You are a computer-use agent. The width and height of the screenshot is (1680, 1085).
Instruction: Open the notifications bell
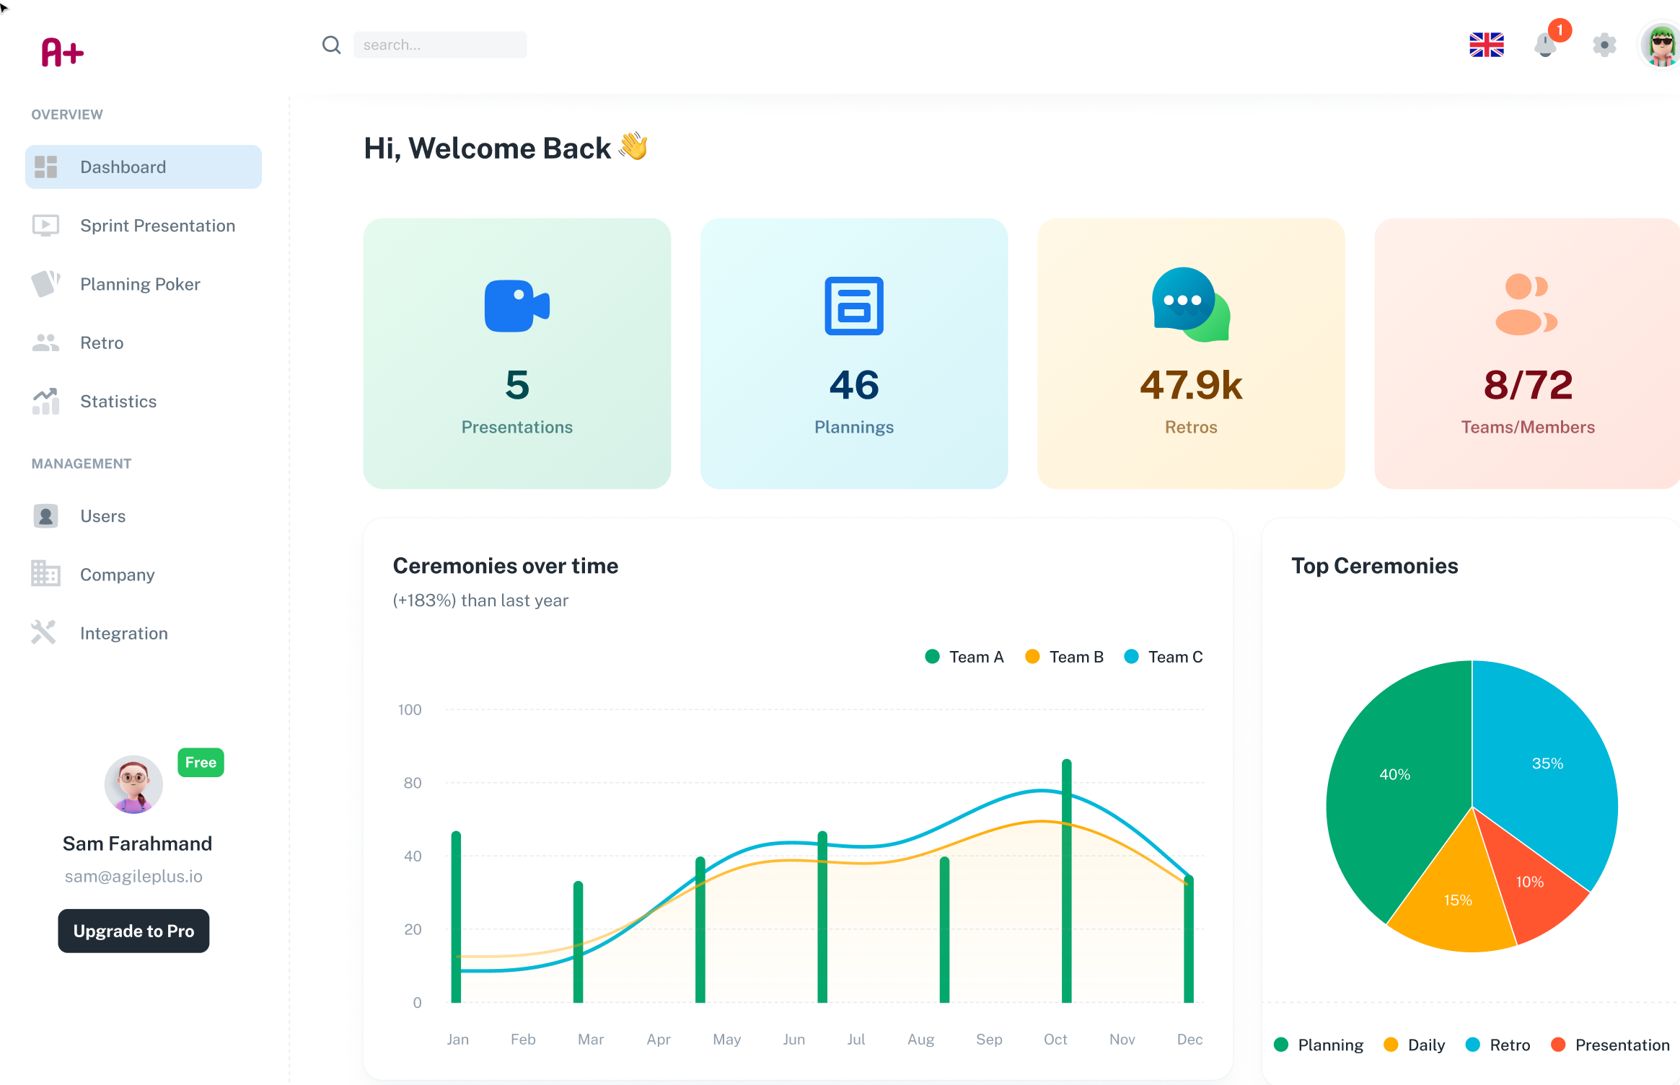click(1545, 45)
